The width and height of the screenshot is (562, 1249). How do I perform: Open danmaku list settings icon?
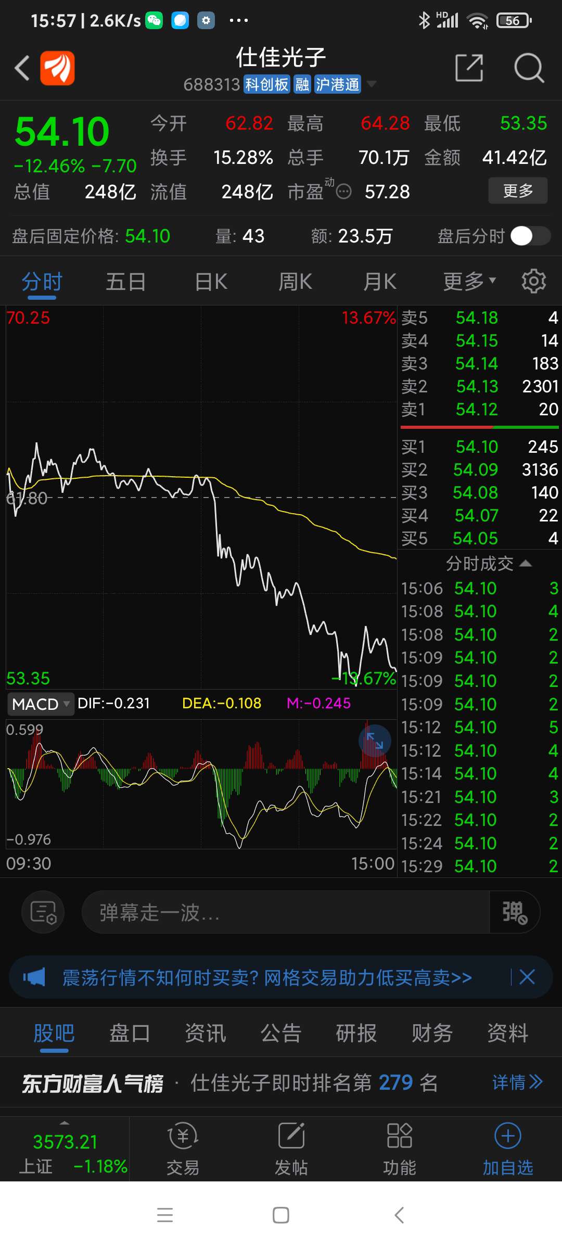pos(43,912)
